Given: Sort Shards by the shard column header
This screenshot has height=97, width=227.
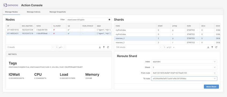Looking at the screenshot, I should point(163,26).
